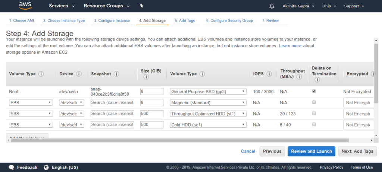This screenshot has height=172, width=382.
Task: Open EBS type dropdown in /dev/sdc row
Action: click(31, 114)
